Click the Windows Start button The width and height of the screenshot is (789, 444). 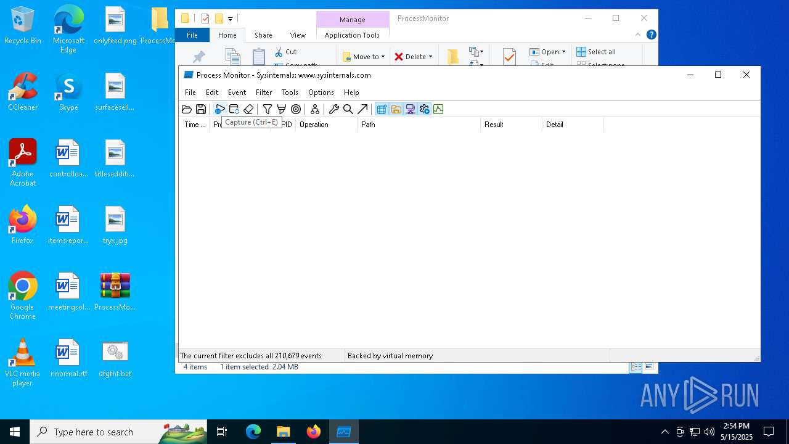pos(15,432)
